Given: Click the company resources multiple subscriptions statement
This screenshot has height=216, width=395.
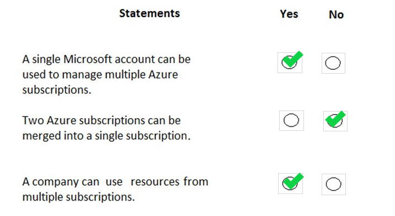Looking at the screenshot, I should click(115, 189).
